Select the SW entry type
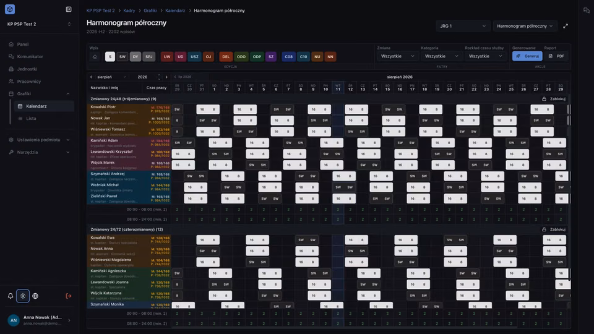This screenshot has width=594, height=334. (123, 57)
